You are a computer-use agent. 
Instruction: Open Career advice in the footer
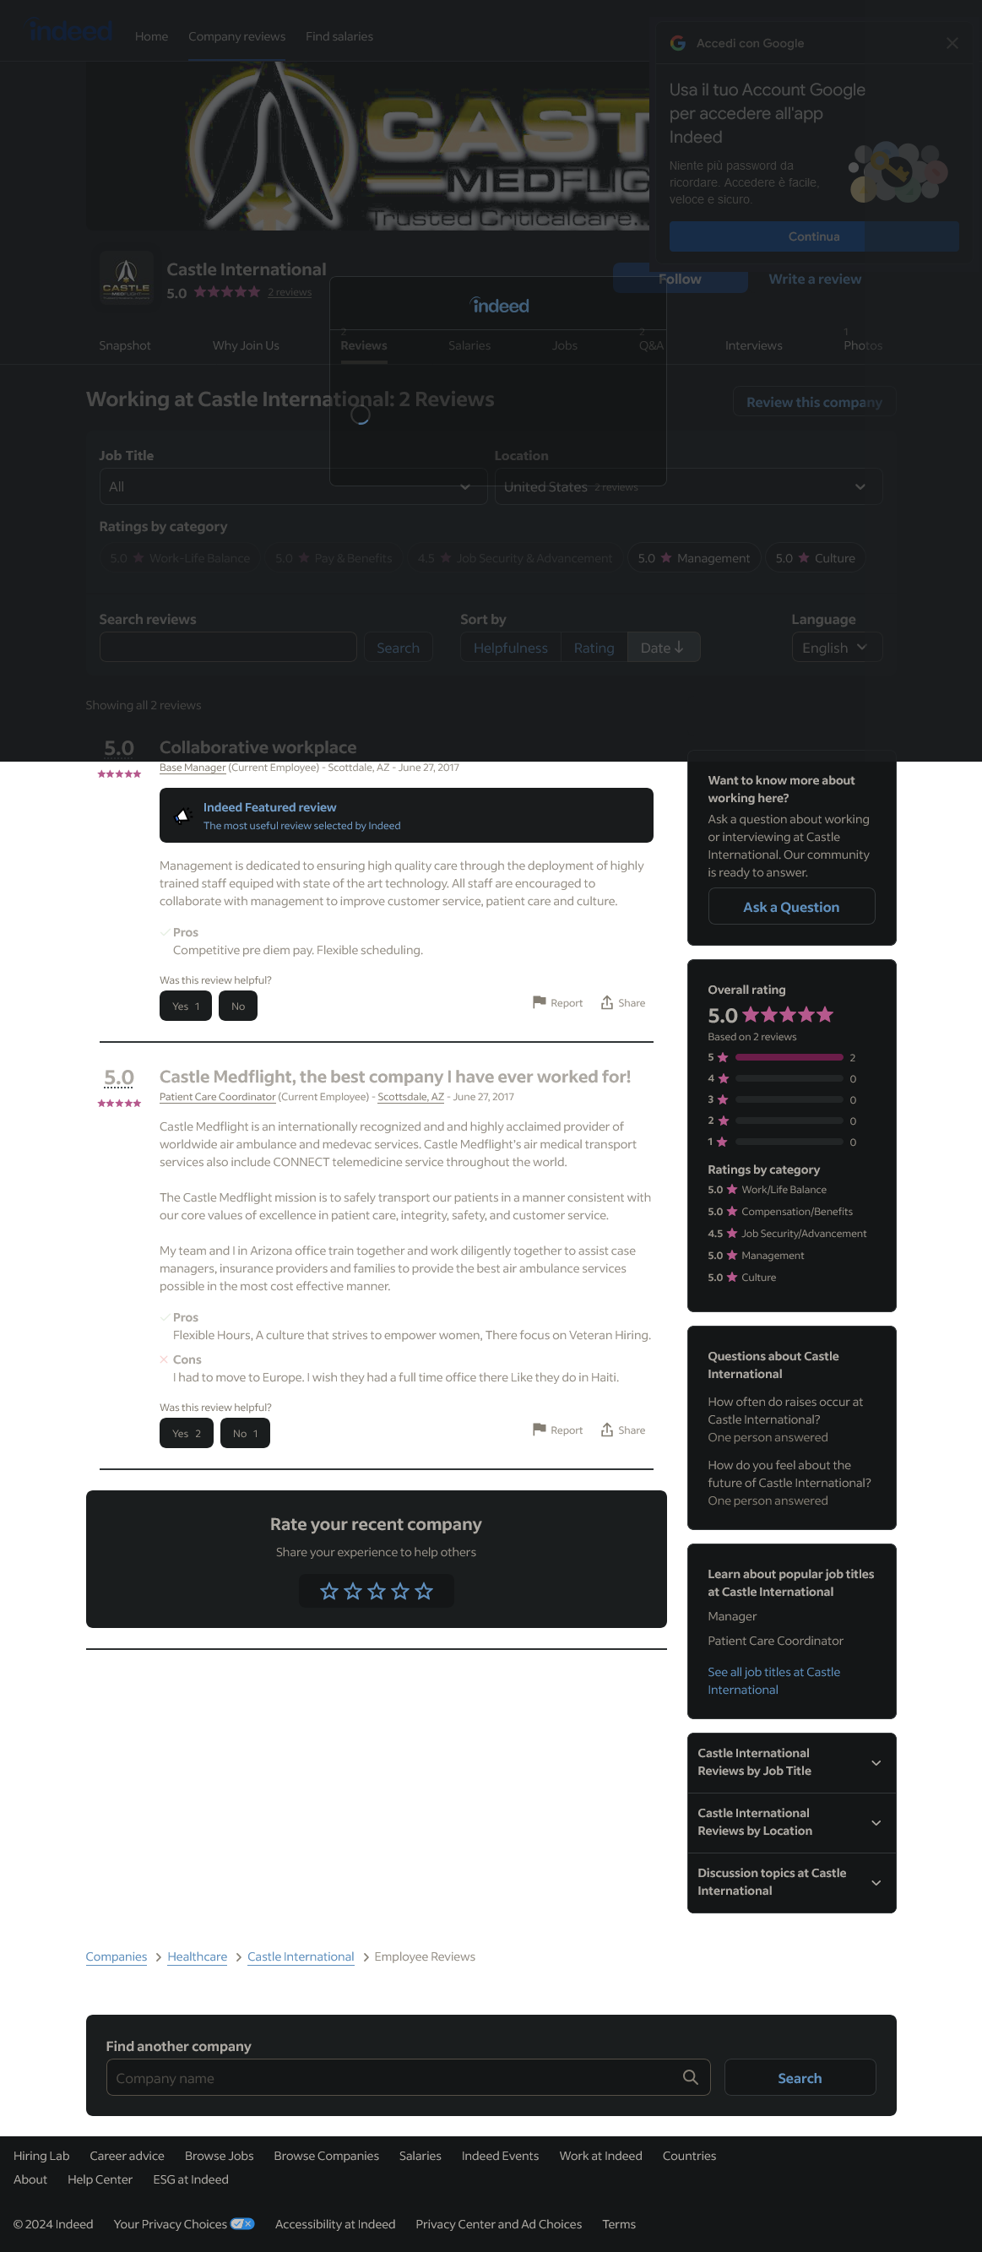click(x=127, y=2156)
